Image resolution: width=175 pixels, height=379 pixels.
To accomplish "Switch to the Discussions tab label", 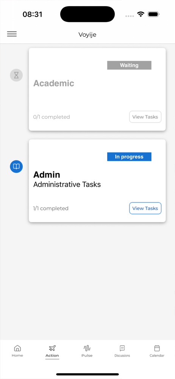I will (x=122, y=356).
